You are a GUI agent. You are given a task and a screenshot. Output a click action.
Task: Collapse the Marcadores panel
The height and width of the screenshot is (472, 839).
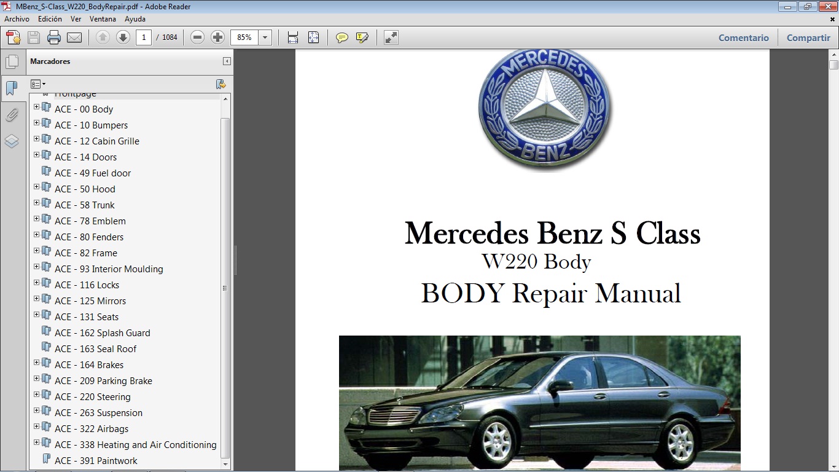227,61
